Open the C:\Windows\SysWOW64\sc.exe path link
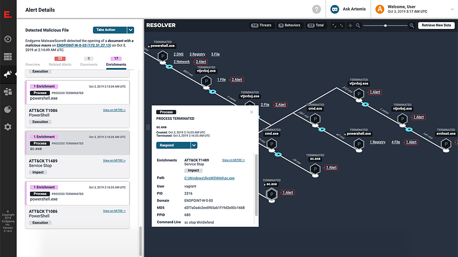458x257 pixels. (x=209, y=178)
